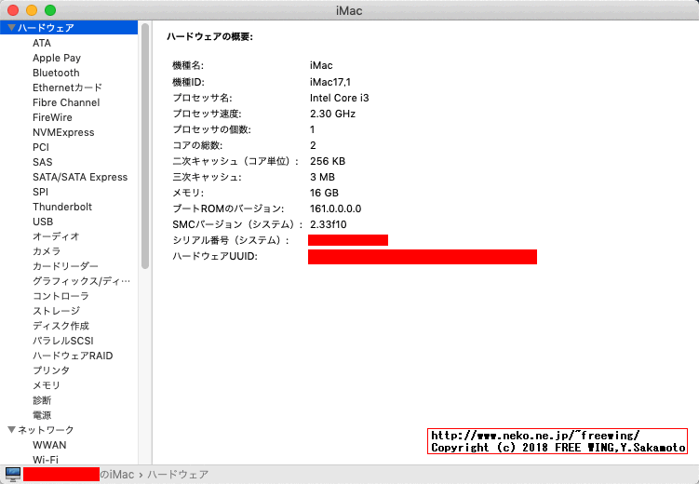Click the ハードウェアの概要 heading

(210, 36)
